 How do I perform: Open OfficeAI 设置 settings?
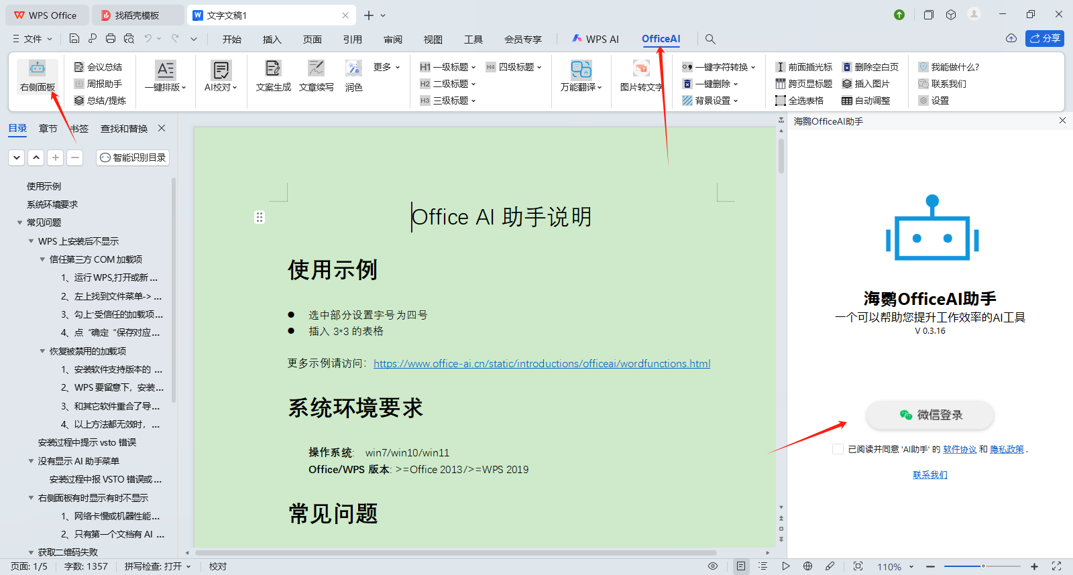coord(934,101)
